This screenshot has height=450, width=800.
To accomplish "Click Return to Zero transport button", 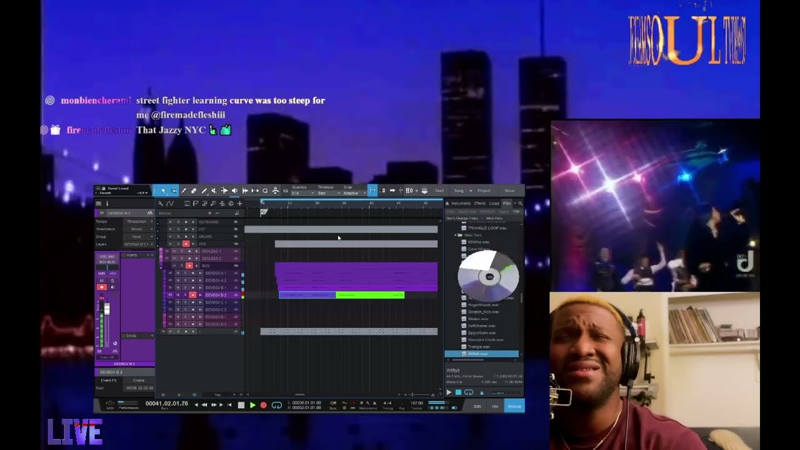I will click(229, 405).
